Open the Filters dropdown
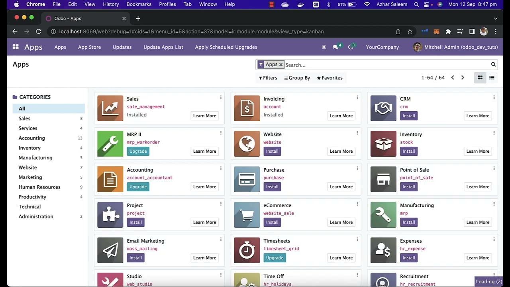 268,78
